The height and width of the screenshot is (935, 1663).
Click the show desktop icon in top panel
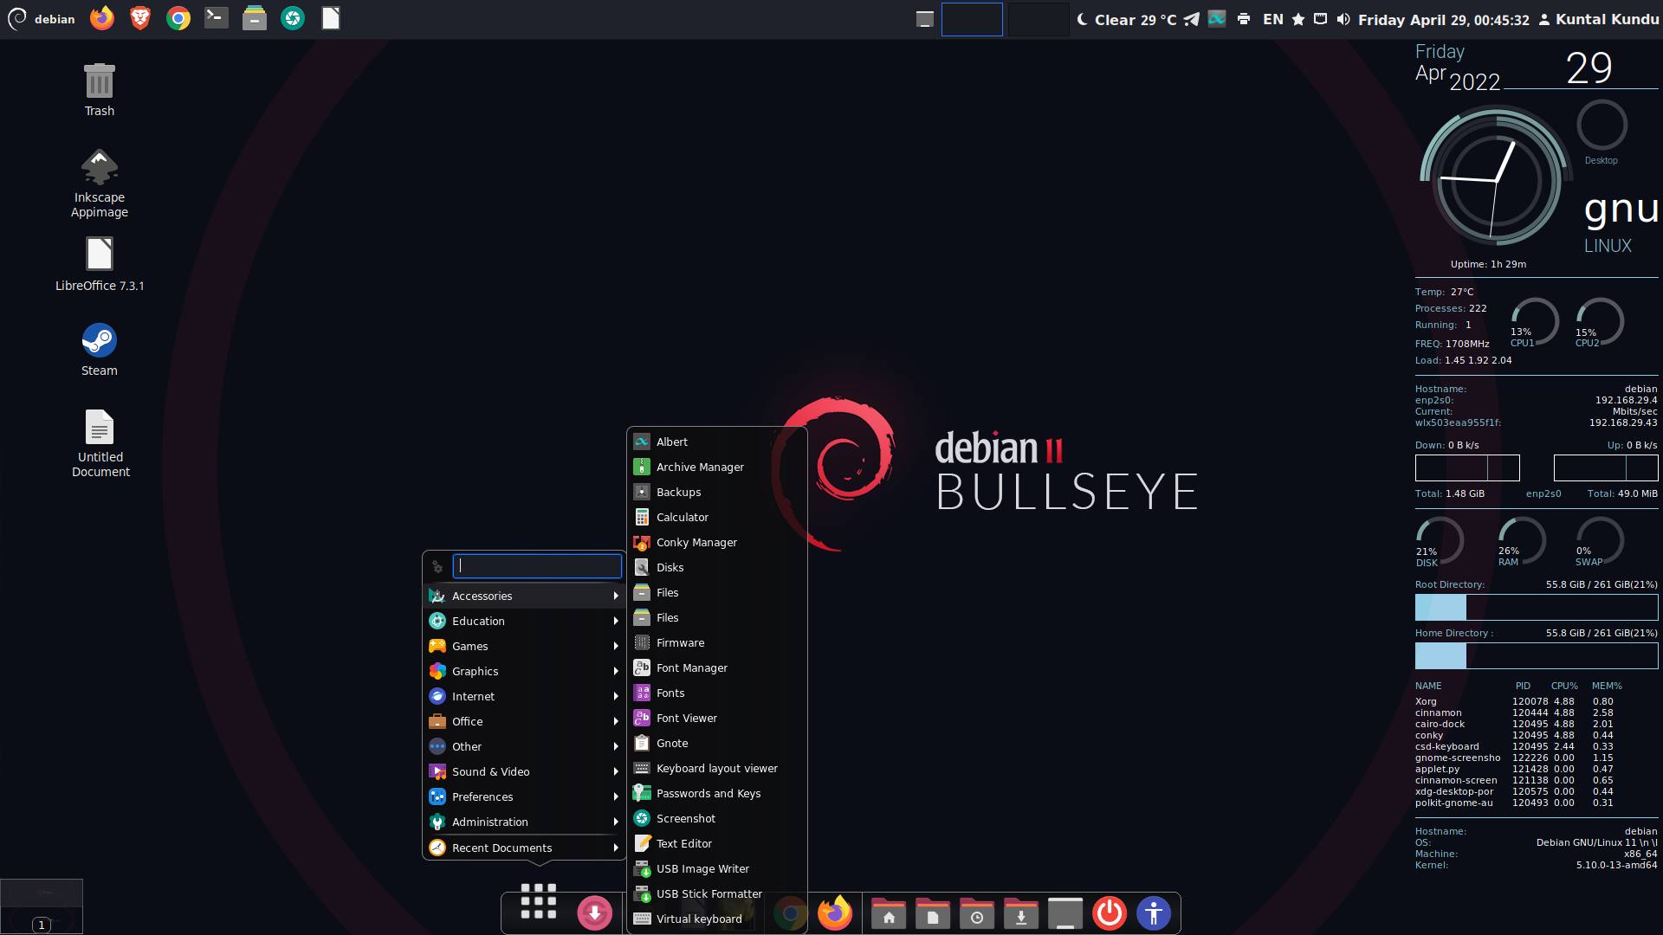click(925, 19)
